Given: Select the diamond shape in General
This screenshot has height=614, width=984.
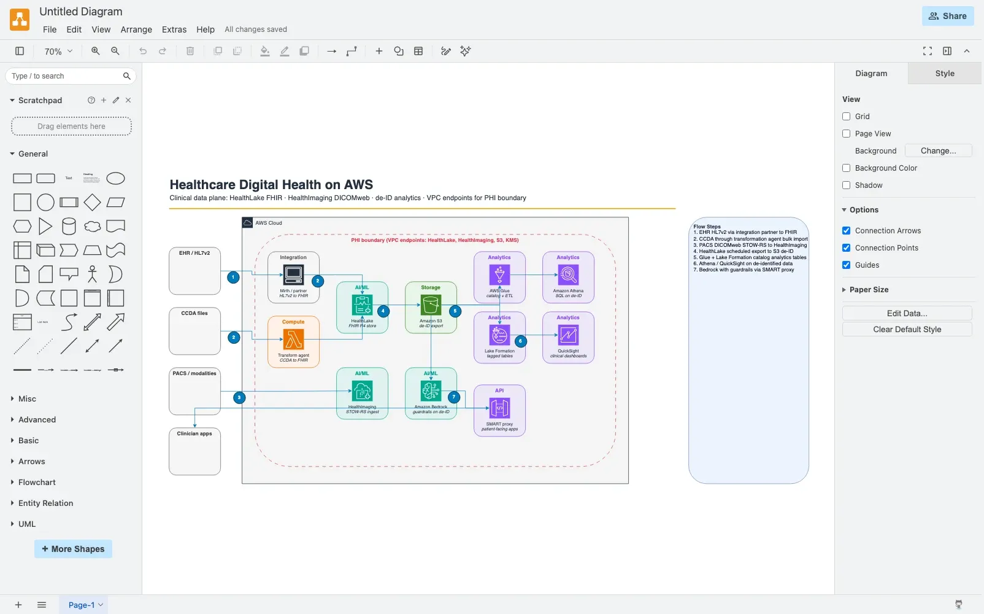Looking at the screenshot, I should click(x=92, y=202).
